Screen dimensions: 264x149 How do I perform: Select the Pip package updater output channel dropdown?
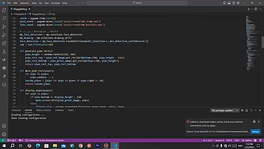[224, 111]
